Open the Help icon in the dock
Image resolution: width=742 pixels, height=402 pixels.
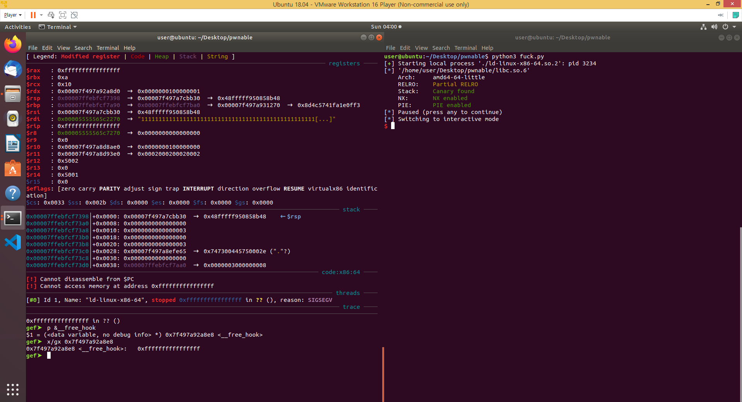pos(13,193)
